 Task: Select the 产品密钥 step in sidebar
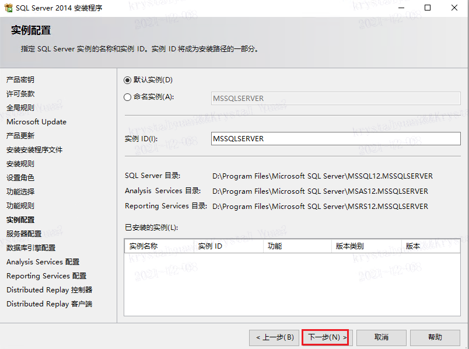[20, 79]
